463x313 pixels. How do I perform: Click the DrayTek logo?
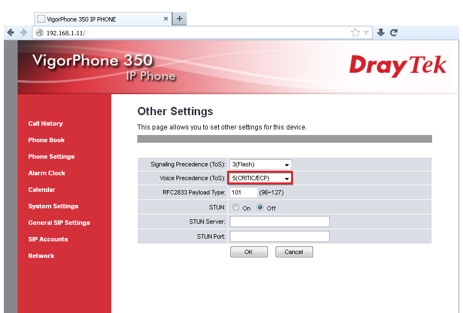[x=397, y=66]
